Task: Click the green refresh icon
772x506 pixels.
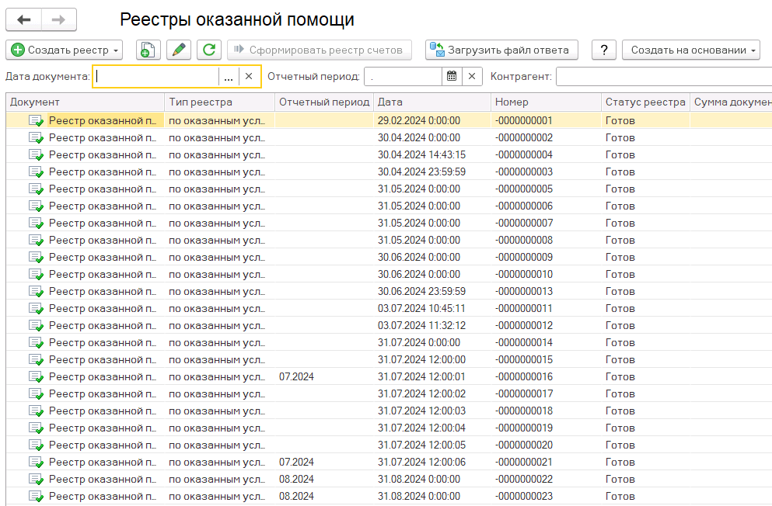Action: click(208, 50)
